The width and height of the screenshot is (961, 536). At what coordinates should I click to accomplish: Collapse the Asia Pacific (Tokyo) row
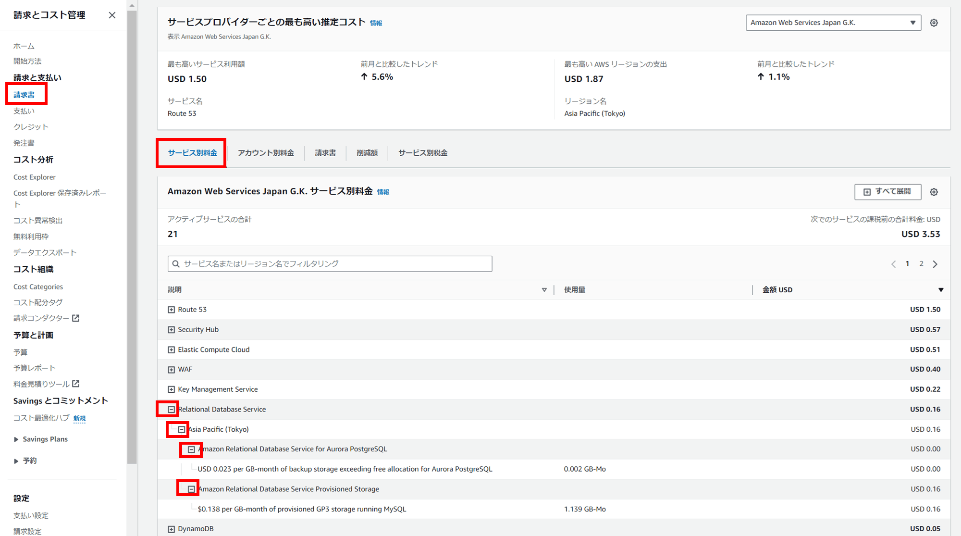click(181, 429)
